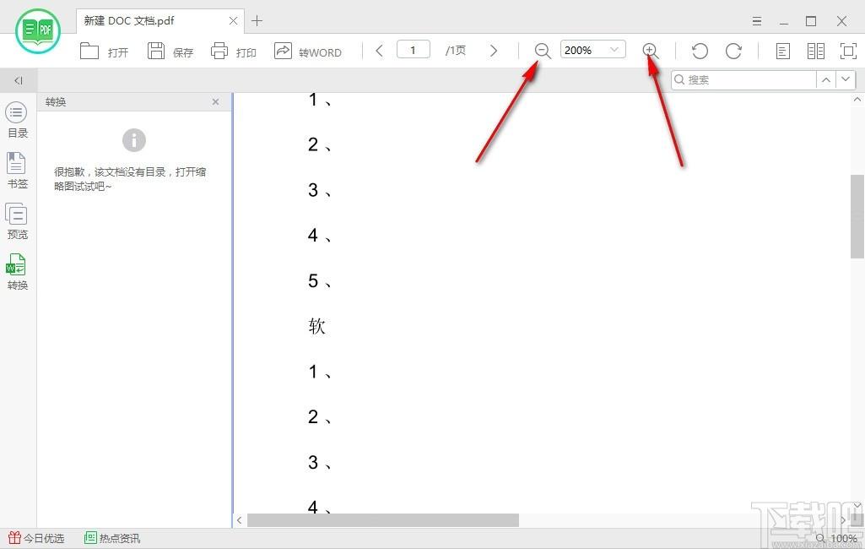The height and width of the screenshot is (549, 865).
Task: Click the horizontal scrollbar thumb
Action: [x=383, y=519]
